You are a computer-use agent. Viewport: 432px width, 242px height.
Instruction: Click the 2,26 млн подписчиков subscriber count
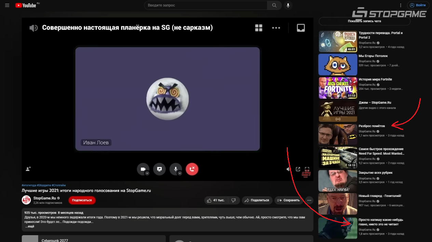click(48, 203)
